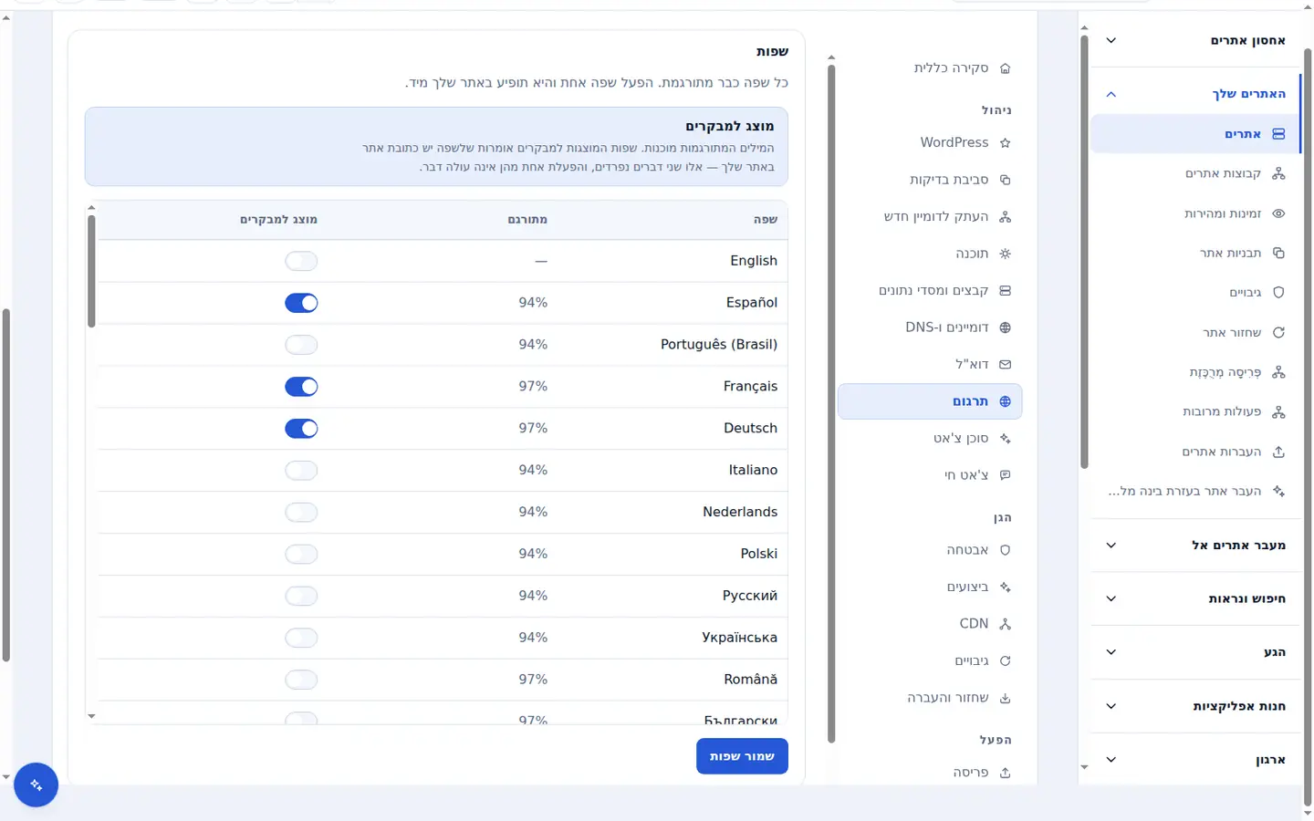Click the download icon next to שחזור והעברה

[x=1005, y=698]
